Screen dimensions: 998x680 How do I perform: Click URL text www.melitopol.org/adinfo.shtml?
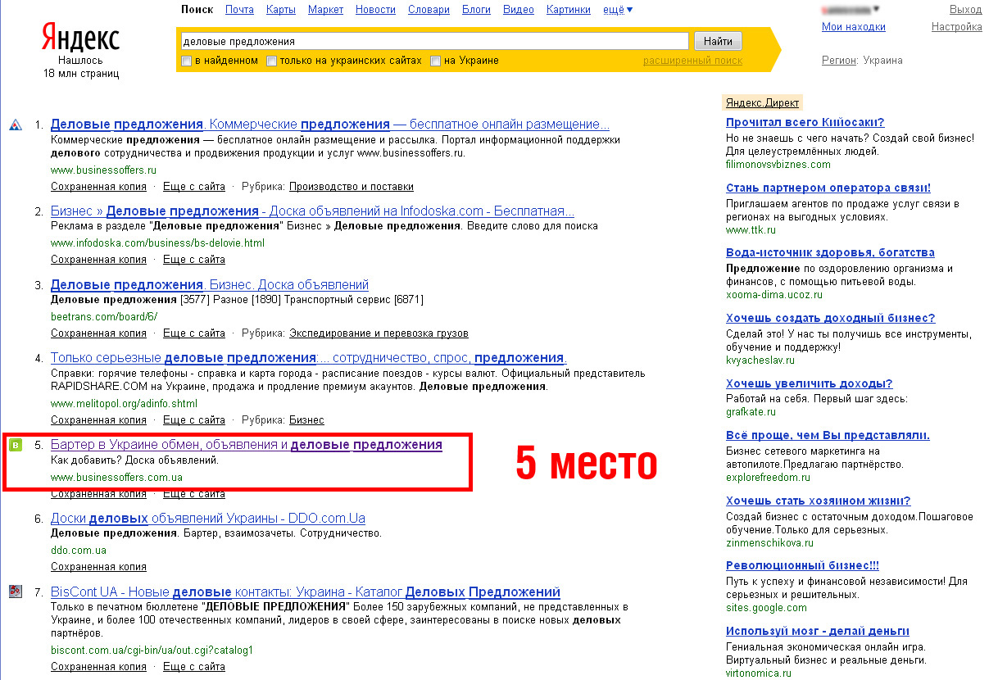click(124, 404)
